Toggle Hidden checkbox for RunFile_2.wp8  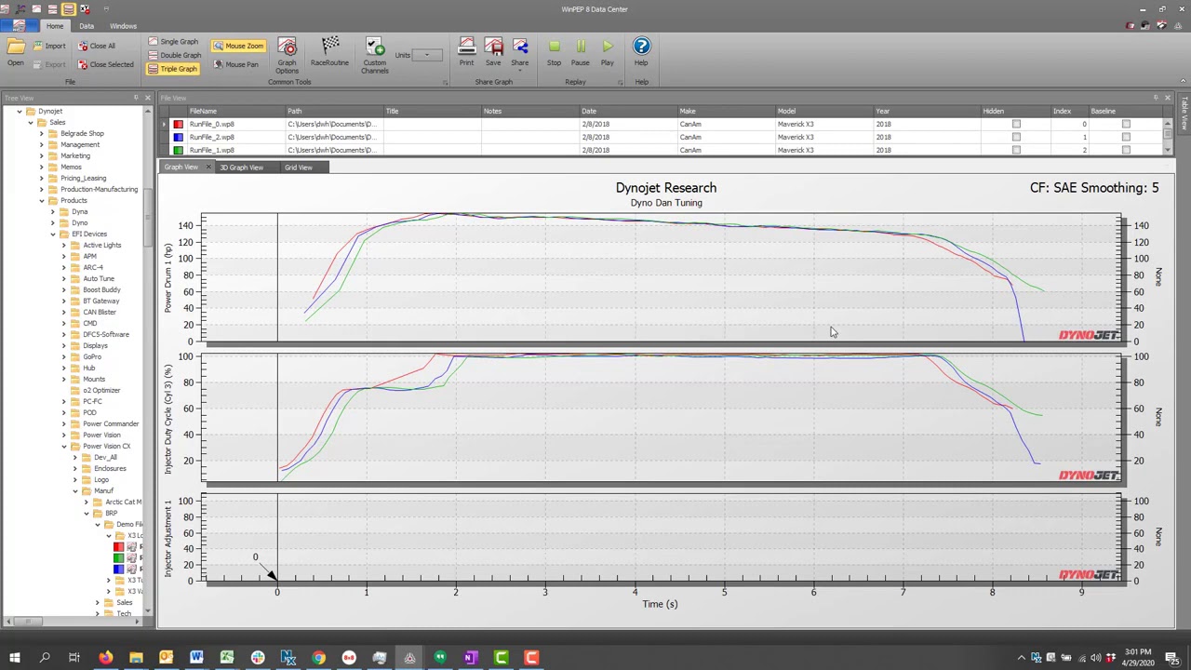tap(1016, 137)
